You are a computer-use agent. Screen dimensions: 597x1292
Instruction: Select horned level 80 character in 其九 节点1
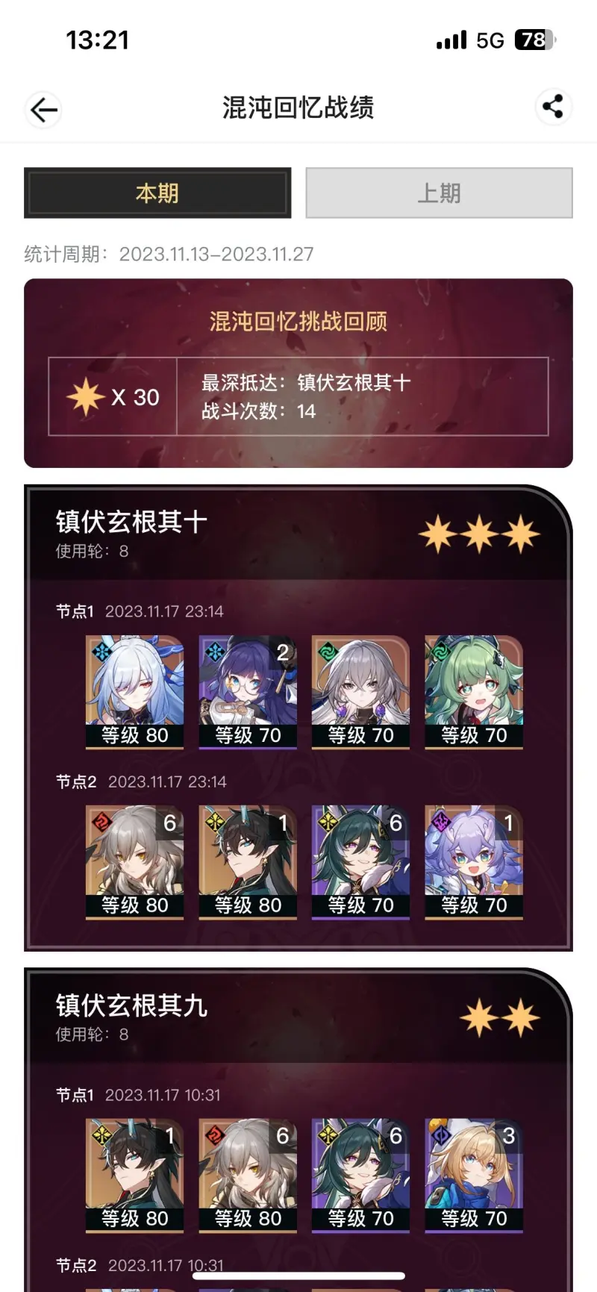click(135, 1175)
